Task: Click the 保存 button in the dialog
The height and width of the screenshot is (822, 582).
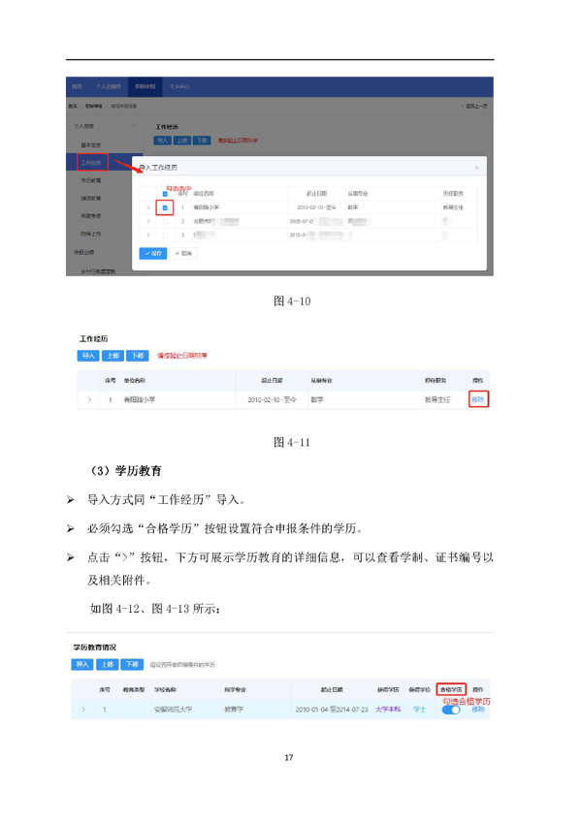Action: point(153,253)
